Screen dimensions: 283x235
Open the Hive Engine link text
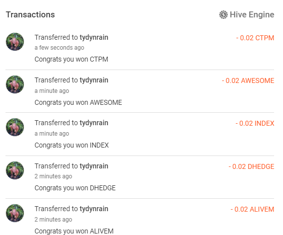[252, 14]
